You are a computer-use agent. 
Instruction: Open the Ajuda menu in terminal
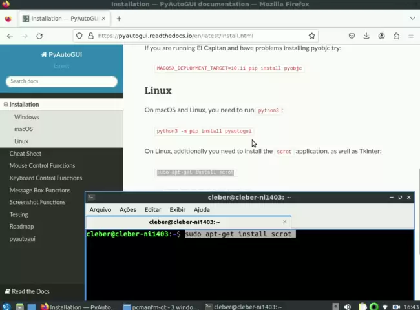202,209
